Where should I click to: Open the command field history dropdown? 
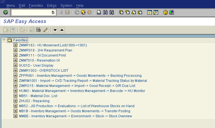coord(53,12)
